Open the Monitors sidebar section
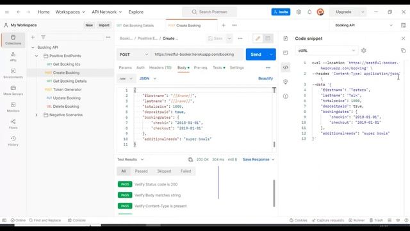 tap(13, 107)
